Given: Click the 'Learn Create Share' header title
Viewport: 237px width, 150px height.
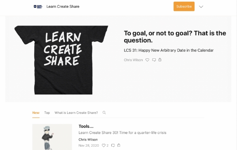Looking at the screenshot, I should coord(63,7).
